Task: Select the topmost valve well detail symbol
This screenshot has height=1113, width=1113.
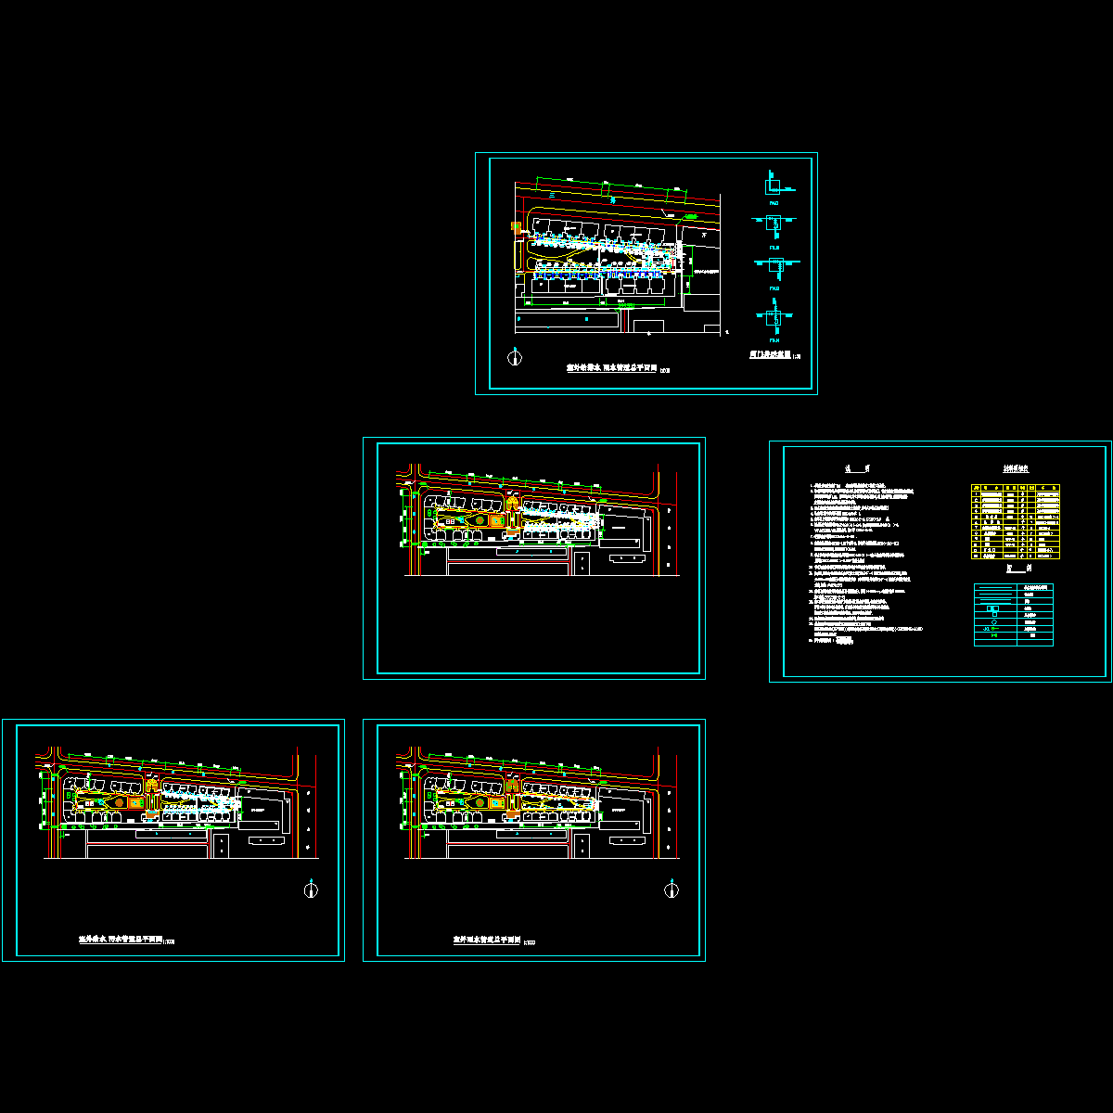Action: (773, 184)
